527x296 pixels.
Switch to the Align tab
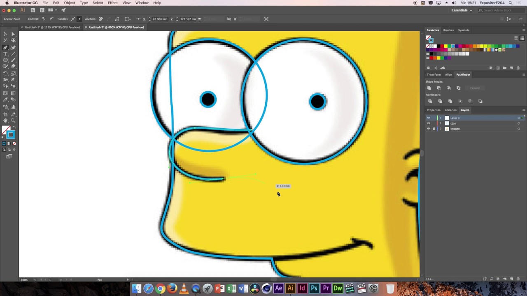448,74
